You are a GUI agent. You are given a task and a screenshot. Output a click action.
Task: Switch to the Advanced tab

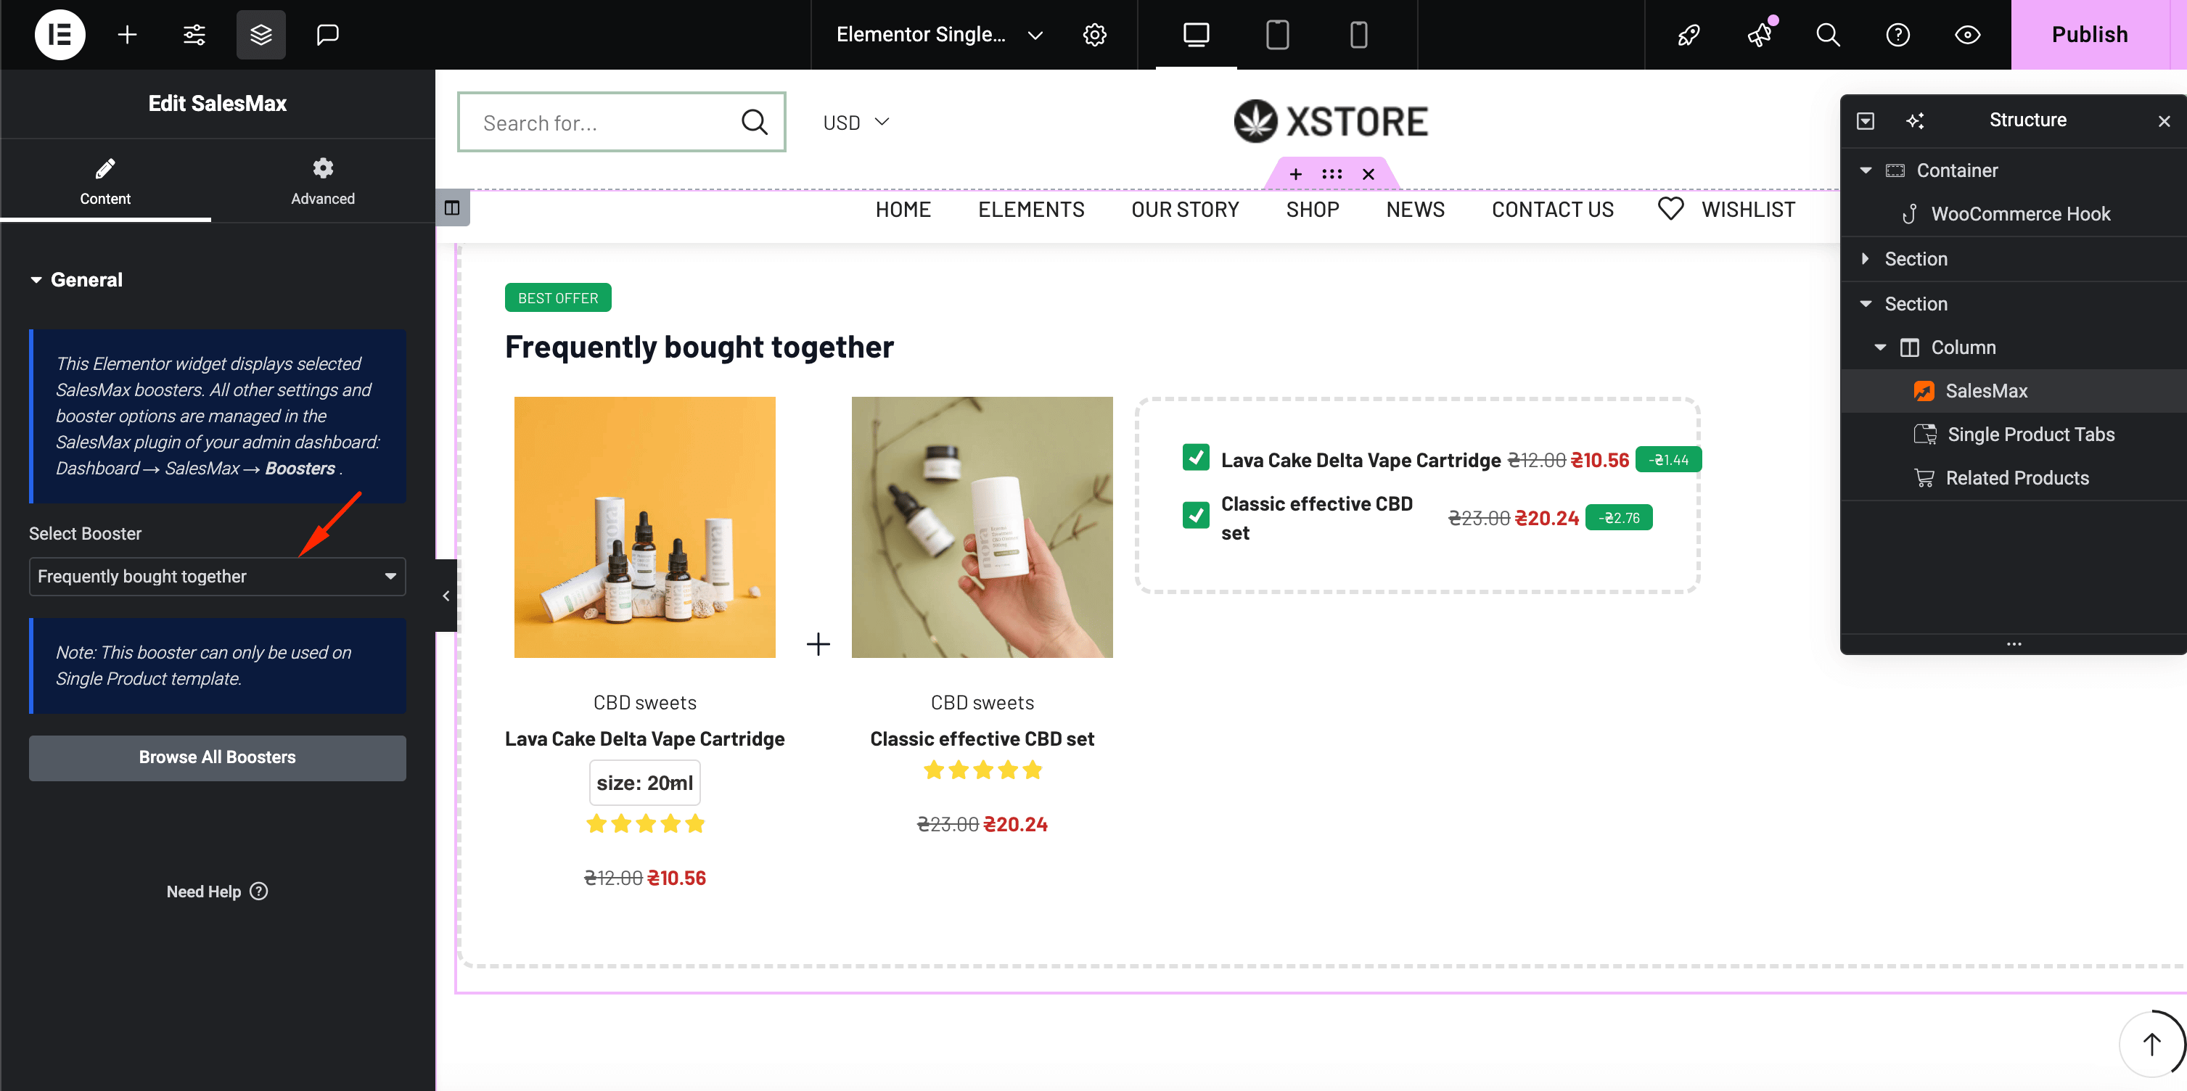pyautogui.click(x=323, y=181)
